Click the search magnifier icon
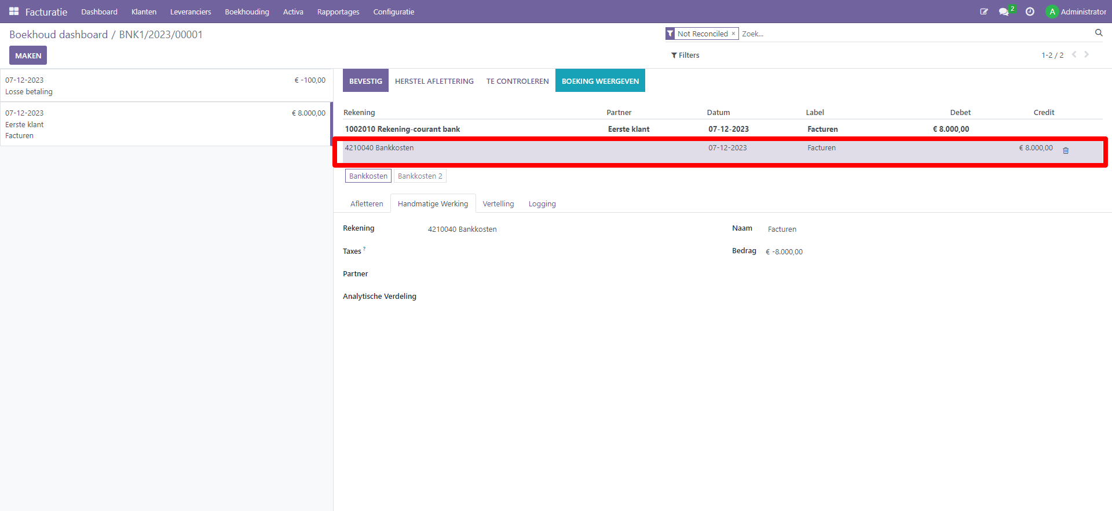Screen dimensions: 1112x511 click(1098, 33)
